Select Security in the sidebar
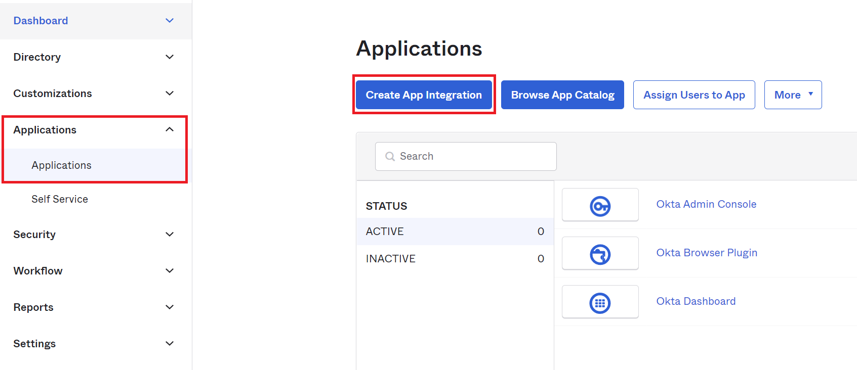The width and height of the screenshot is (857, 370). [x=34, y=235]
